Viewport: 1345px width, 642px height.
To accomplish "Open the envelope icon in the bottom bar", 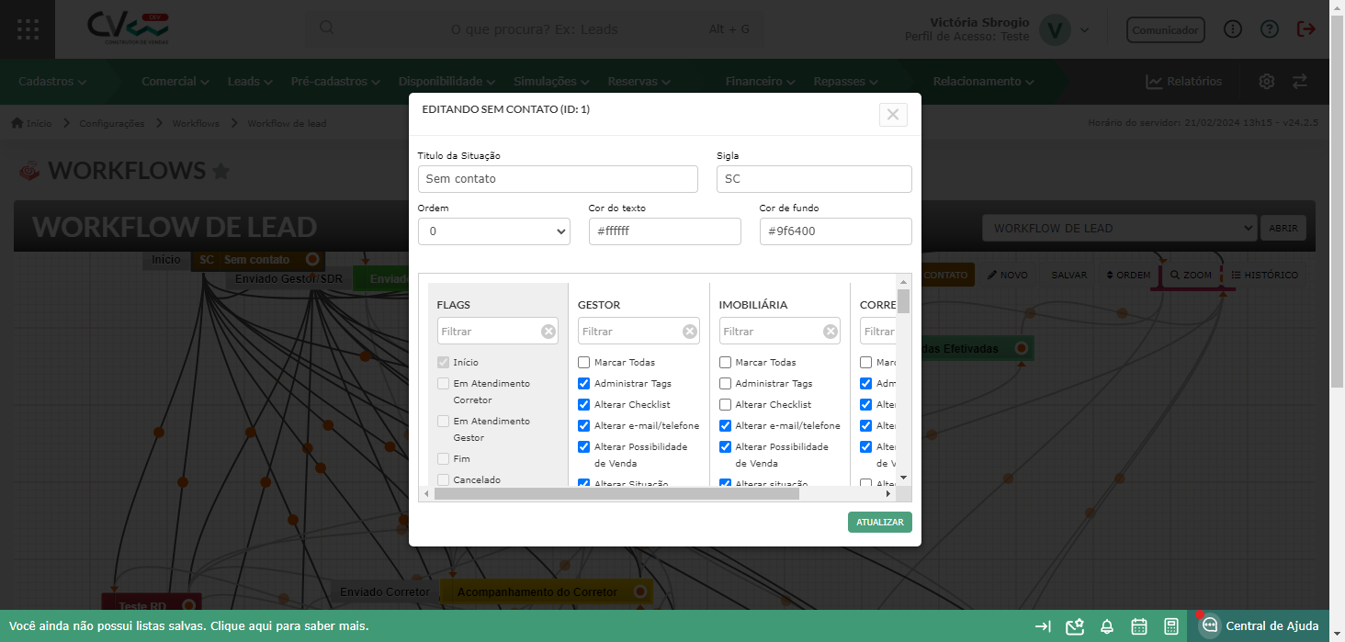I will coord(1075,626).
